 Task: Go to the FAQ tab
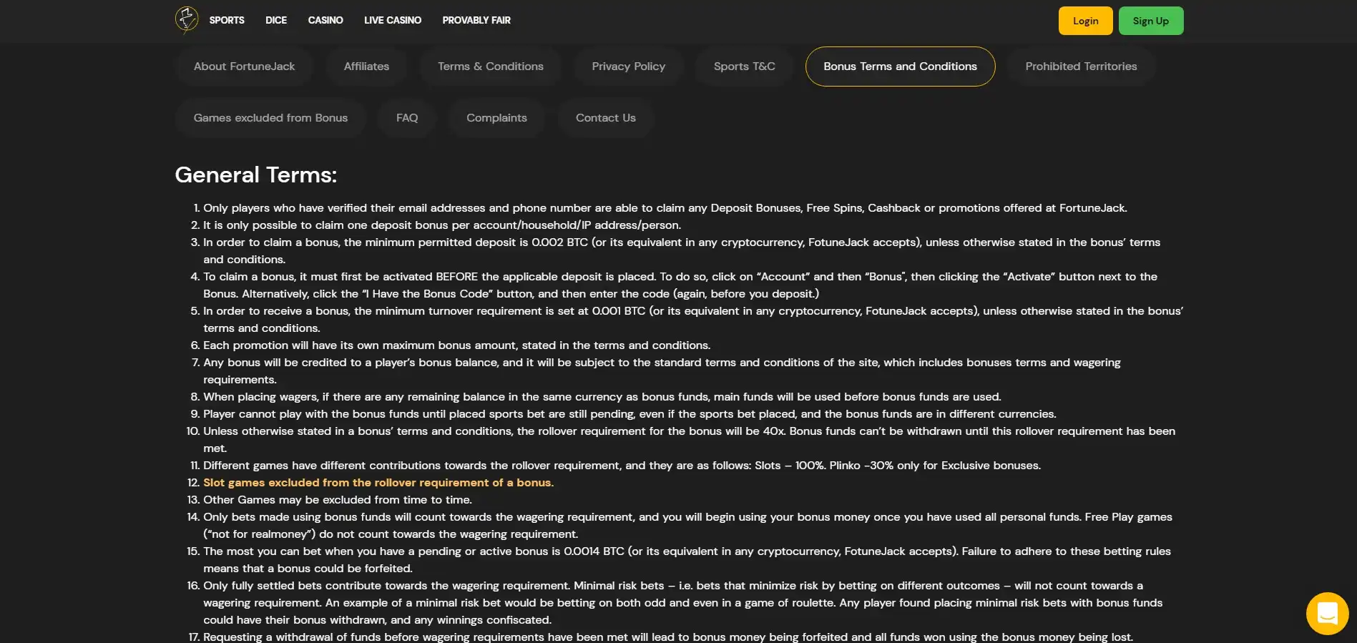(407, 118)
